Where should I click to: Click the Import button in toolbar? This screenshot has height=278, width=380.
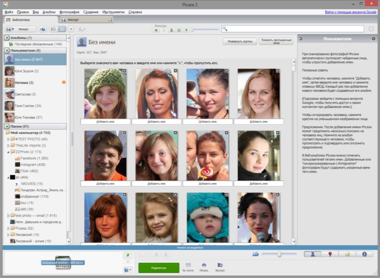point(20,29)
